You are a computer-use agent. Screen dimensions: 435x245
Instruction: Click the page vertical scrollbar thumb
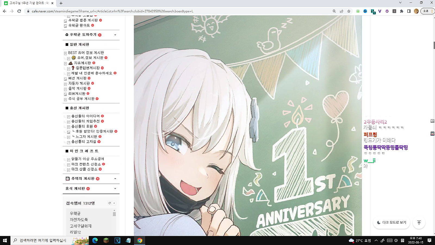point(434,45)
